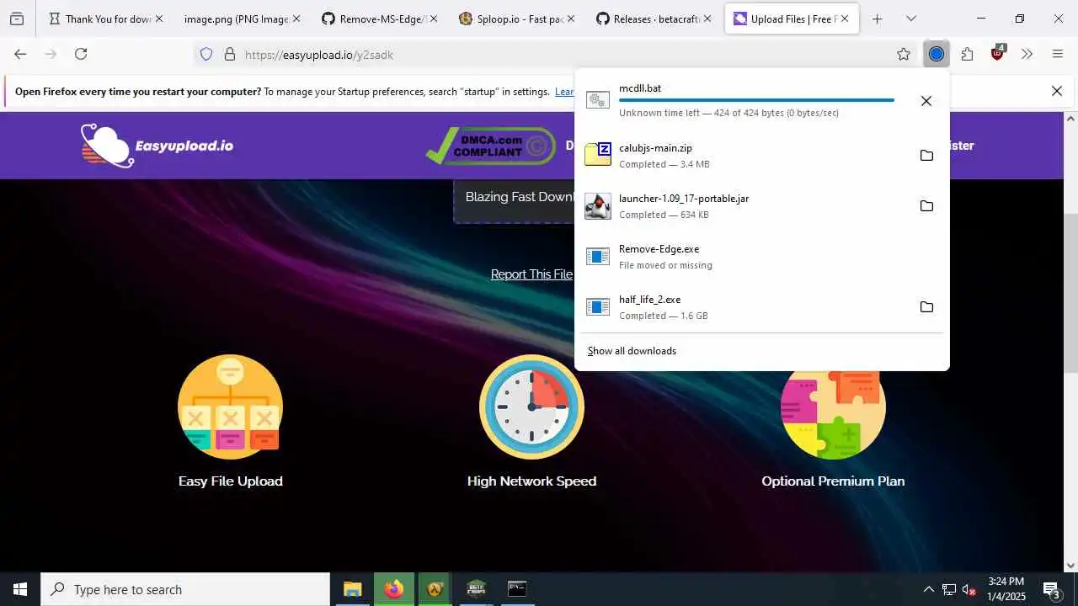
Task: Click the Java jar file icon
Action: (x=598, y=205)
